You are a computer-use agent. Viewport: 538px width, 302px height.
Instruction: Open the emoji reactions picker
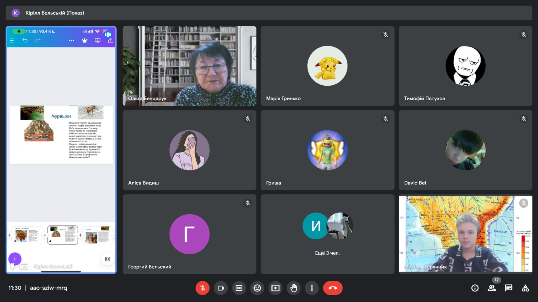coord(257,288)
